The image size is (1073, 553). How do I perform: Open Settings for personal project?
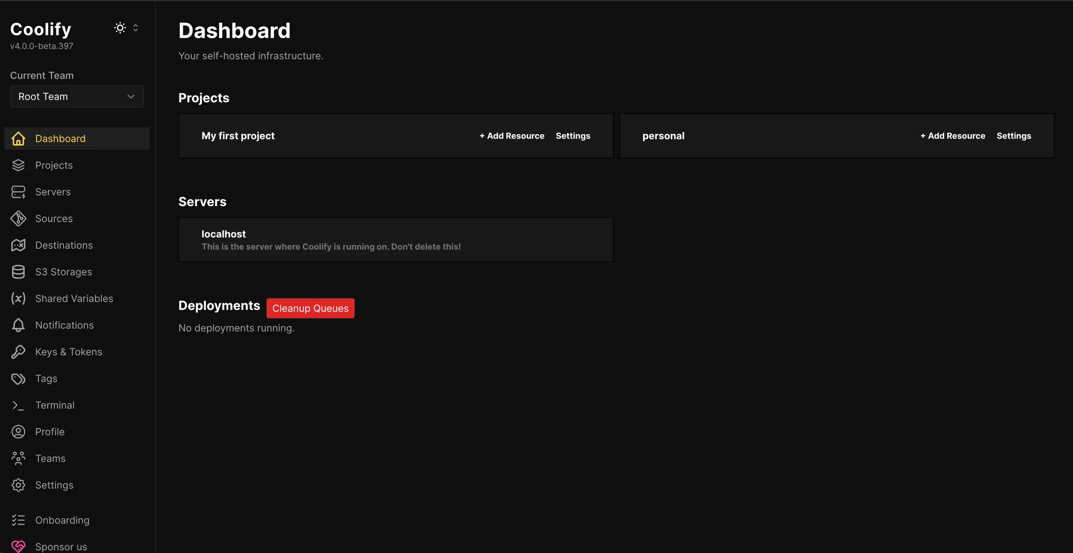tap(1014, 136)
